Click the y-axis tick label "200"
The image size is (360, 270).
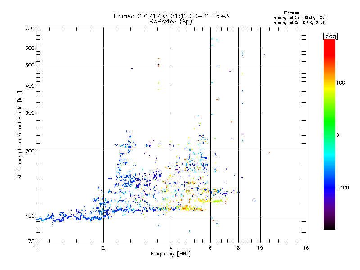30,151
